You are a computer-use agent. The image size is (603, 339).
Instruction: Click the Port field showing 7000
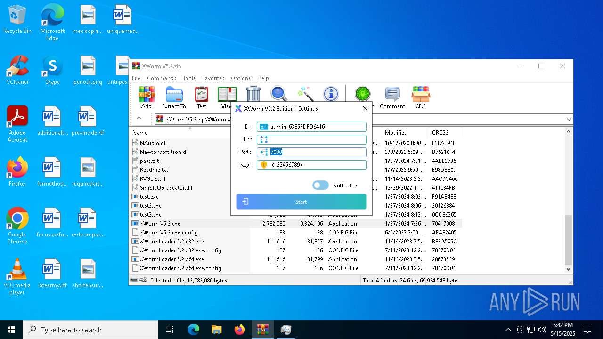coord(311,152)
